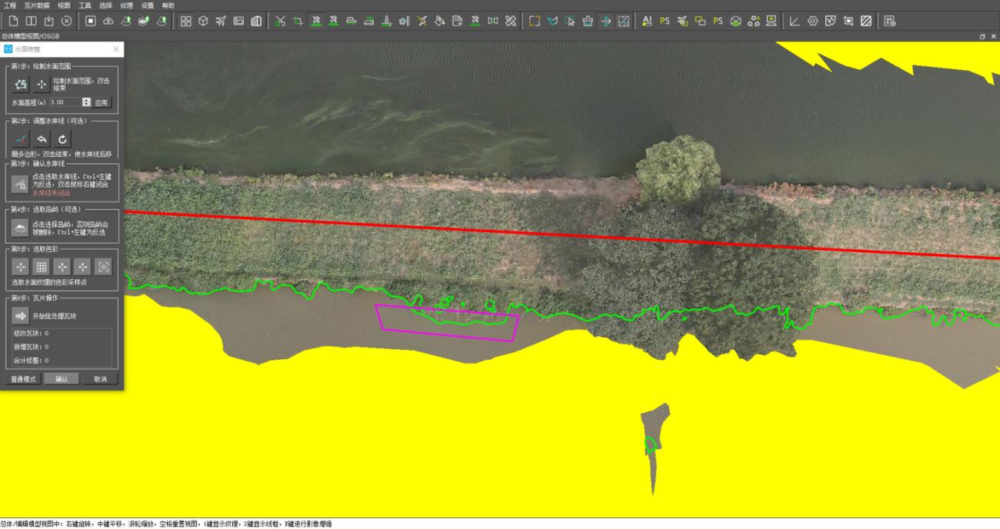The width and height of the screenshot is (1000, 529).
Task: Click the 应用 apply button
Action: click(x=102, y=101)
